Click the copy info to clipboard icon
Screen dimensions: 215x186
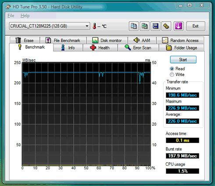[133, 26]
